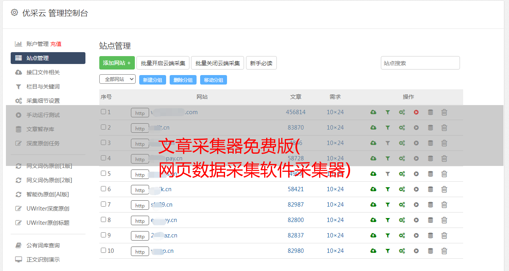The image size is (509, 271).
Task: Select the checkbox for site row 8
Action: (x=103, y=220)
